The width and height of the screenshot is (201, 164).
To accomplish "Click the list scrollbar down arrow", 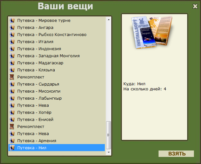I will [x=109, y=152].
